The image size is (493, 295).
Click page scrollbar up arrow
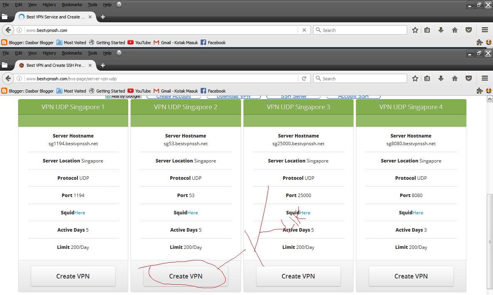[490, 99]
